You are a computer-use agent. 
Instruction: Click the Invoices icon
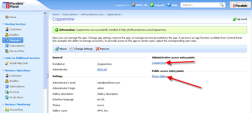pyautogui.click(x=7, y=92)
